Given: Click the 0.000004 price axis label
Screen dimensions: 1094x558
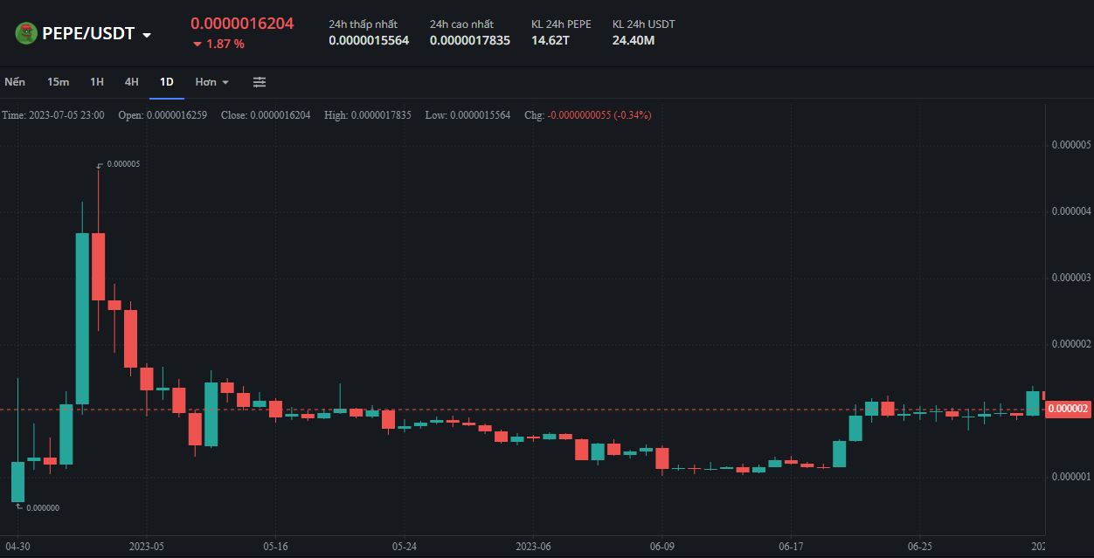Looking at the screenshot, I should (1070, 211).
